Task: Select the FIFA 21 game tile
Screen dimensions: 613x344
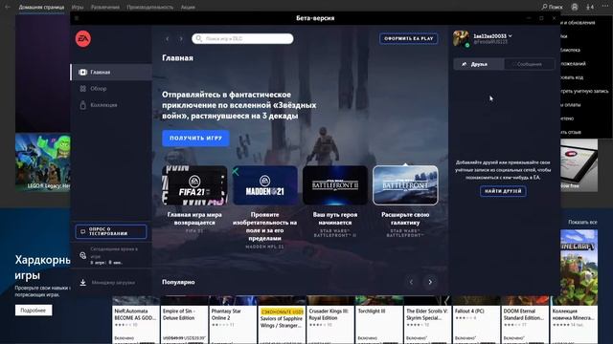Action: pos(194,185)
